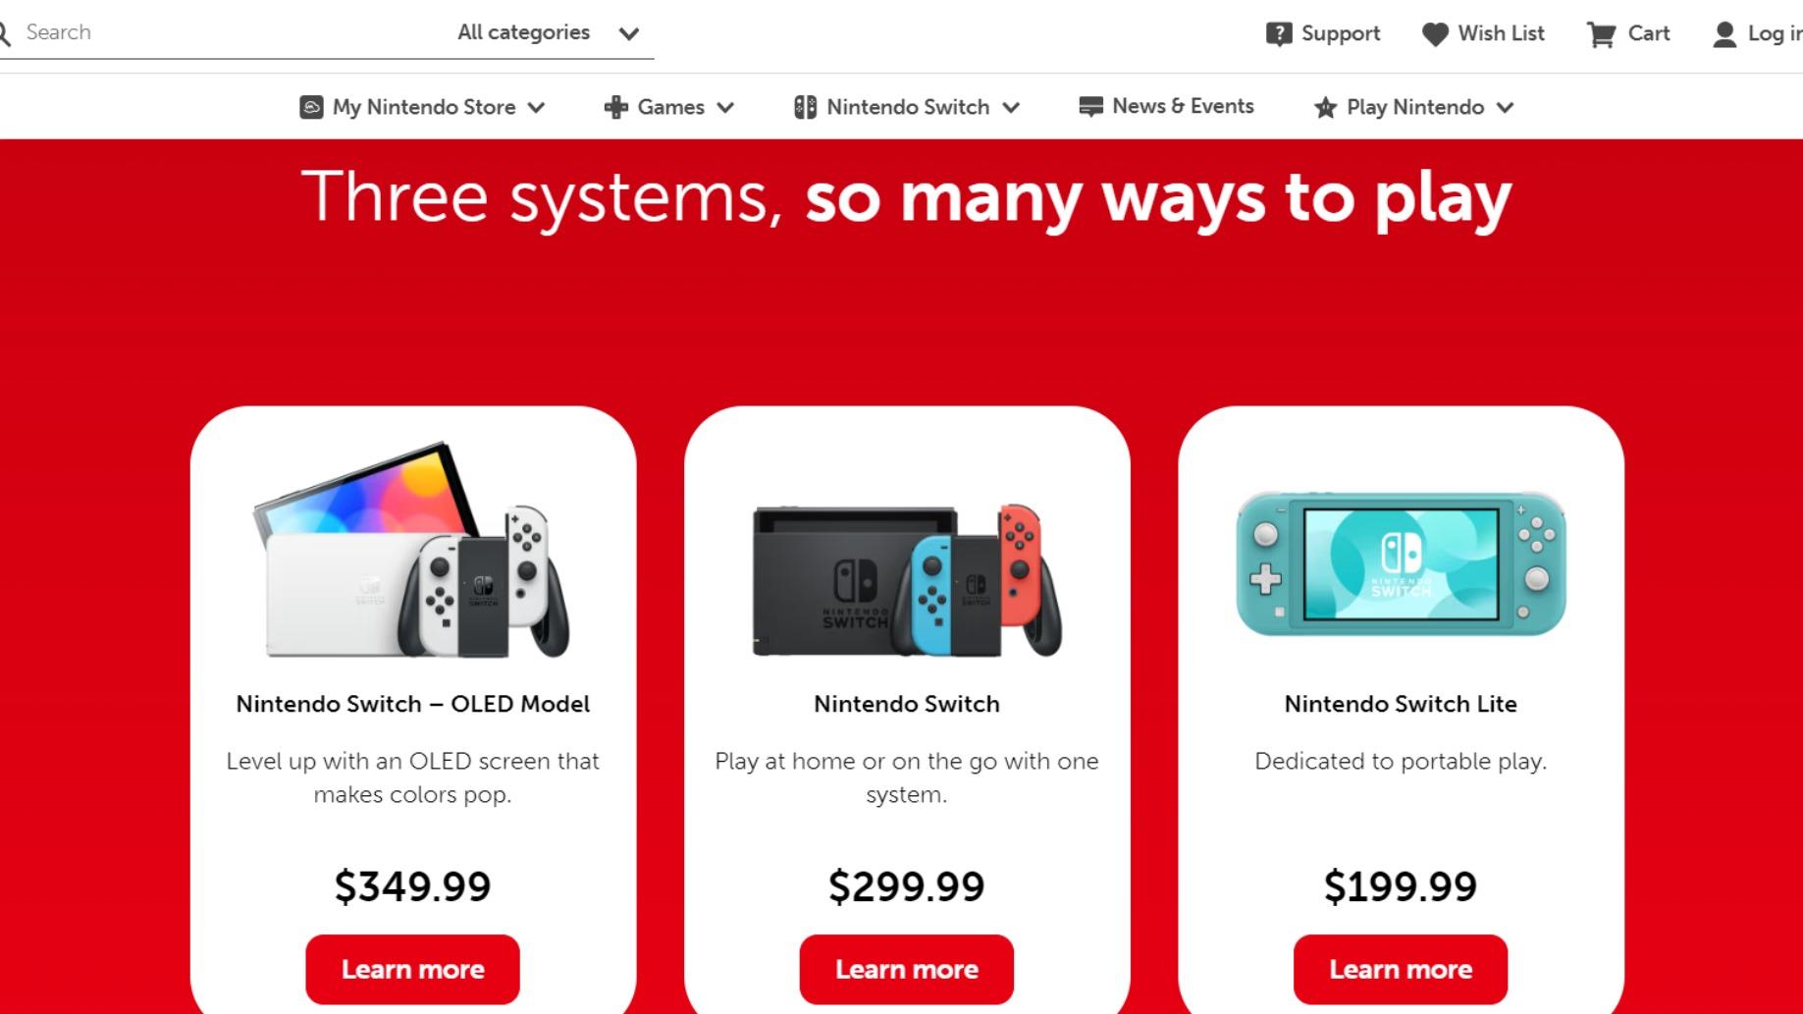1803x1014 pixels.
Task: Click Learn more for the OLED Model
Action: point(412,969)
